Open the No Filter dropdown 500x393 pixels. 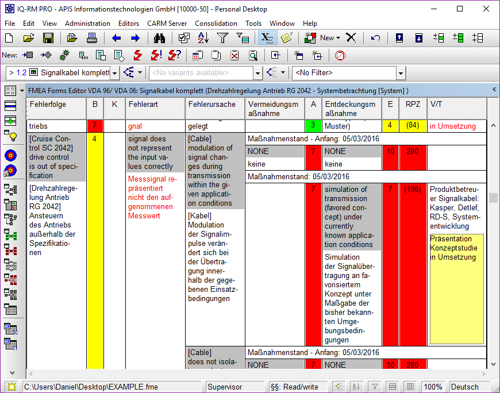(401, 73)
